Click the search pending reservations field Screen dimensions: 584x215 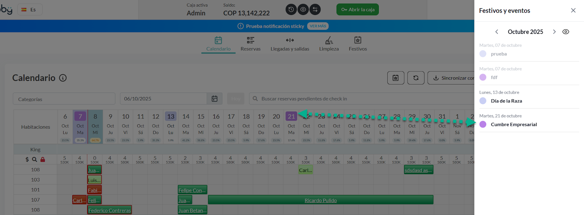(x=361, y=99)
